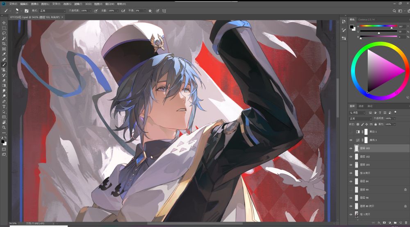Image resolution: width=410 pixels, height=227 pixels.
Task: Hide layer 图层 84
Action: coord(351,181)
